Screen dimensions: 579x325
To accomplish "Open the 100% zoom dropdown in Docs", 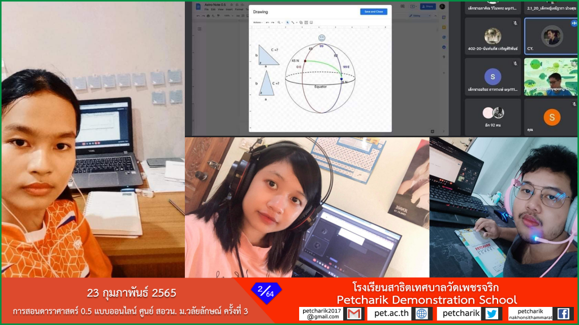I will [228, 16].
